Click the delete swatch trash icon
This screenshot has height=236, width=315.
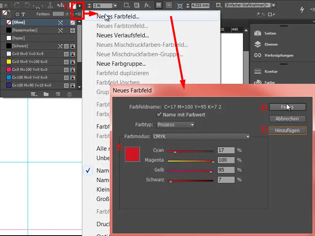[70, 94]
